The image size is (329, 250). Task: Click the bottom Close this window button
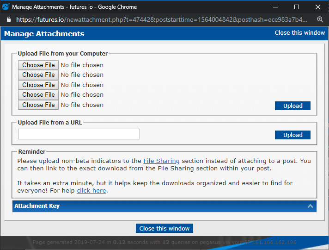click(x=164, y=228)
